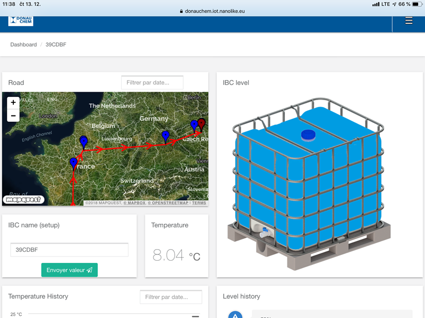Click the blue marker near Paris

click(x=83, y=141)
